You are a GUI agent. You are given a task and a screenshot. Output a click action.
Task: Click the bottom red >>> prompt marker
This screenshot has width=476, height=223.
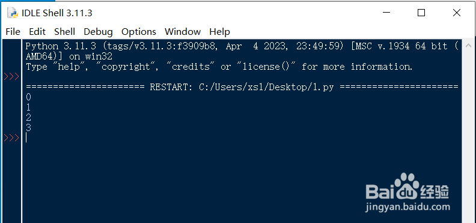[11, 138]
